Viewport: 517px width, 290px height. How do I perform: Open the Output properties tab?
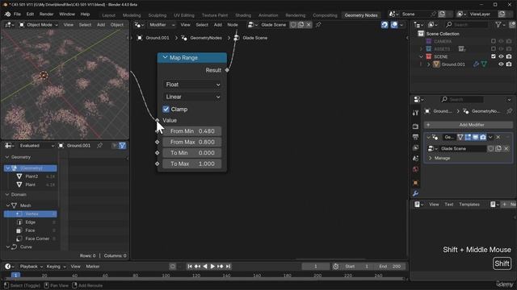pyautogui.click(x=415, y=137)
